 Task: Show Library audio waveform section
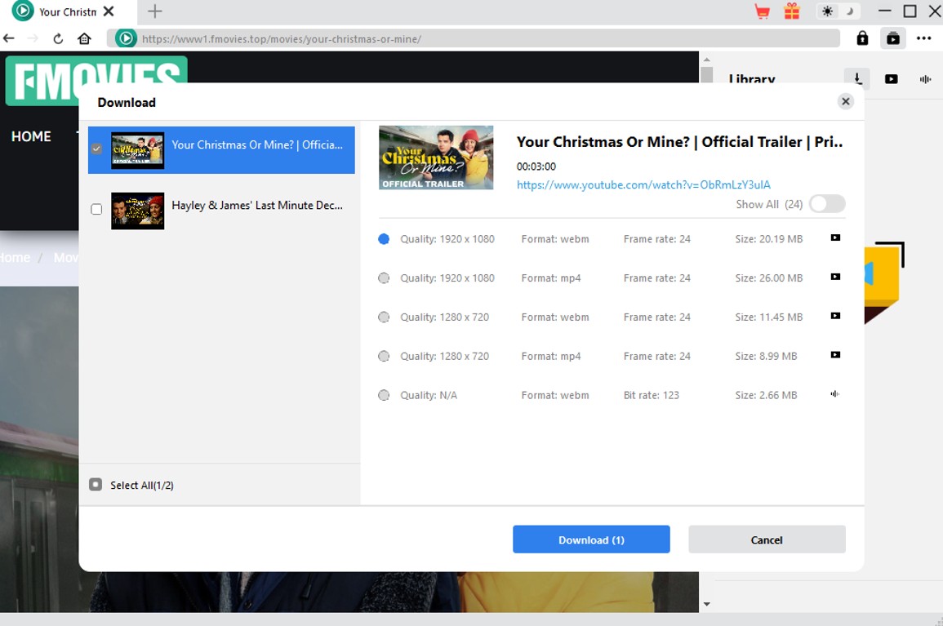coord(925,79)
